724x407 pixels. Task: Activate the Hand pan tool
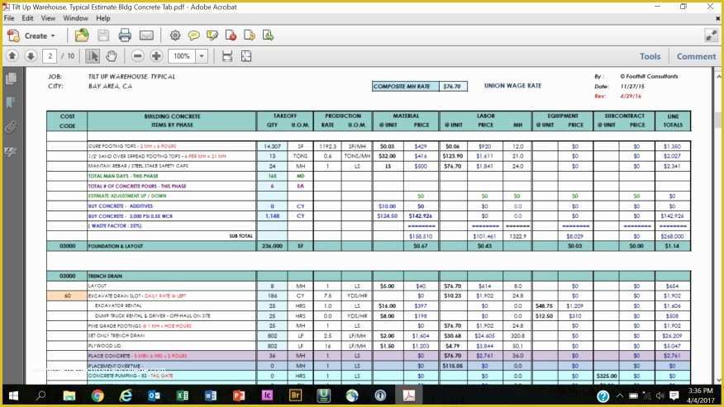(112, 56)
